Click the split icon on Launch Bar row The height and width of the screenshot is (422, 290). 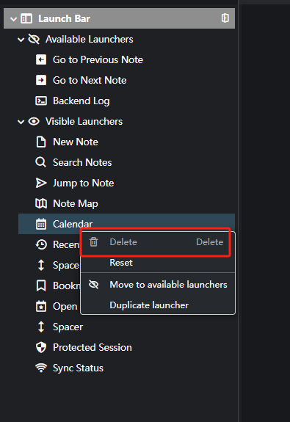[x=225, y=18]
